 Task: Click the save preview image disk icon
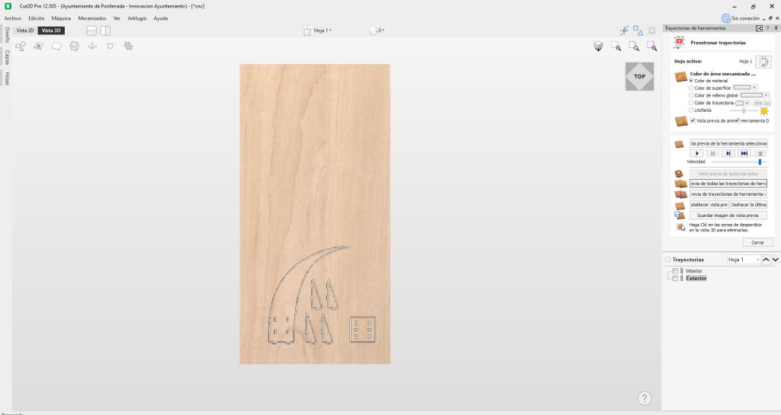coord(680,215)
